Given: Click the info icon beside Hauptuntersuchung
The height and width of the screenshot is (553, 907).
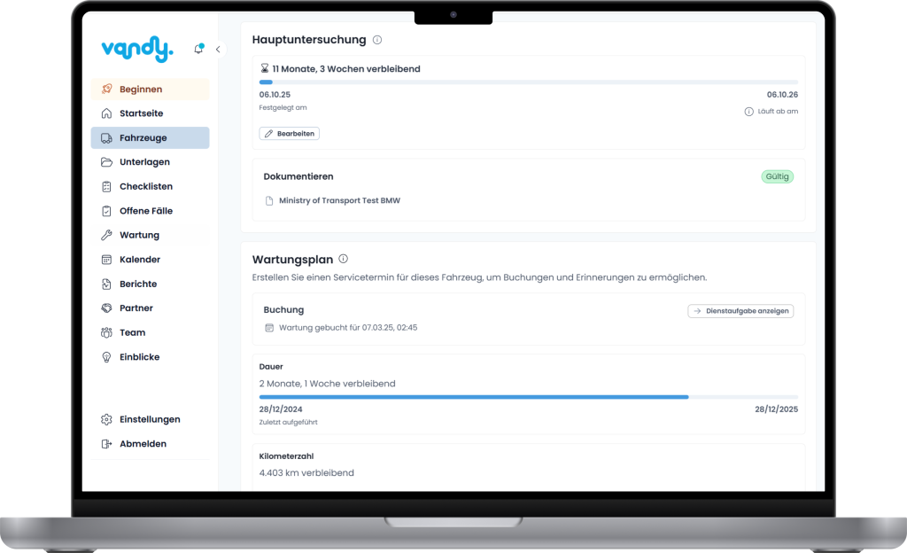Looking at the screenshot, I should pos(377,40).
